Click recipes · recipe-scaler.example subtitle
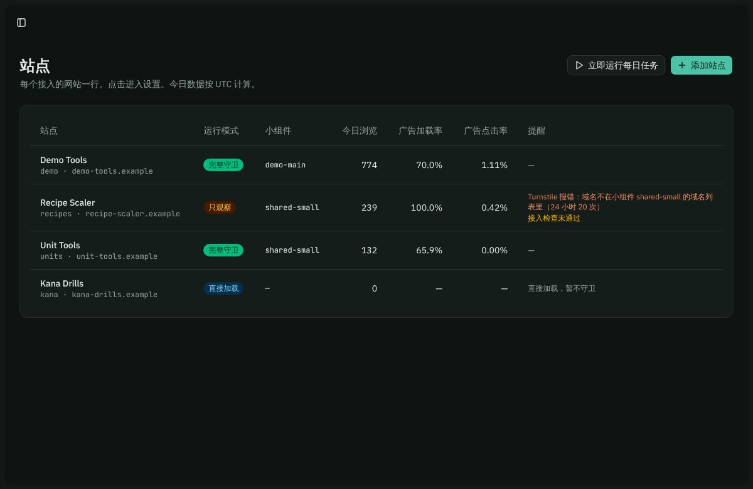The width and height of the screenshot is (753, 489). pos(110,214)
